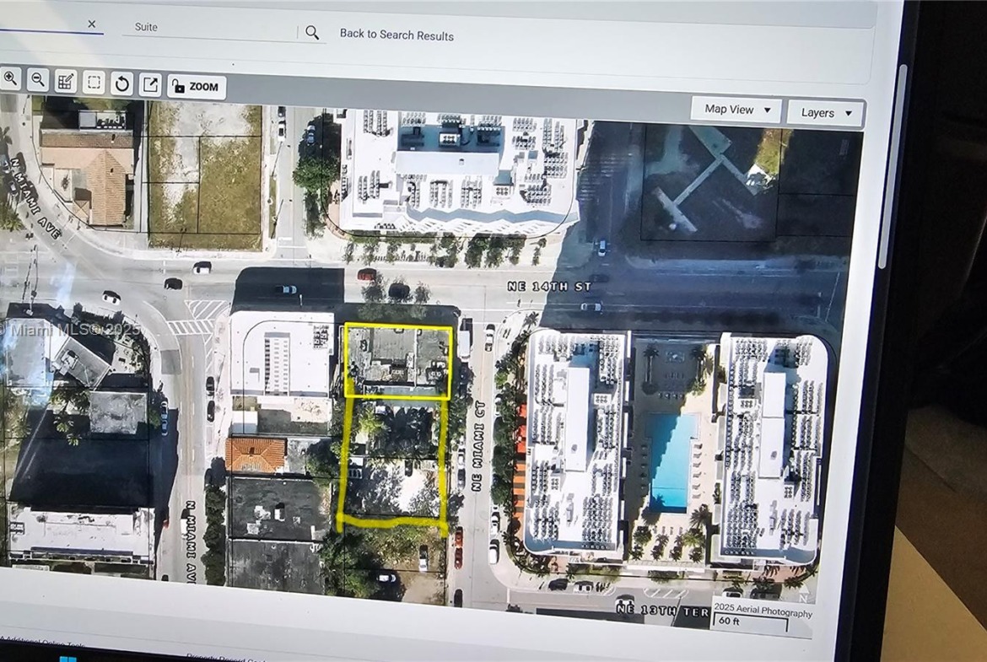Click the 60 ft scale bar
Screen dimensions: 987x662
tap(750, 622)
